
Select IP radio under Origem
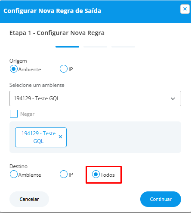coord(64,69)
